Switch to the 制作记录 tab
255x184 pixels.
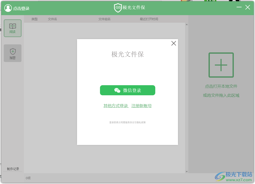[12, 169]
